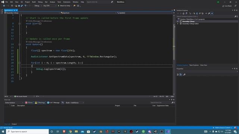Click the Navigate Backward toolbar icon

point(4,6)
